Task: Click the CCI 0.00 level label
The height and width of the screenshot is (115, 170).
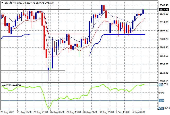Action: click(161, 93)
